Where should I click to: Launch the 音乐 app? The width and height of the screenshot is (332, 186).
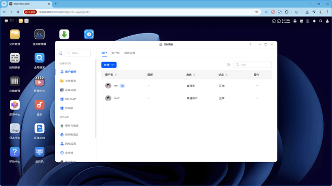[39, 105]
